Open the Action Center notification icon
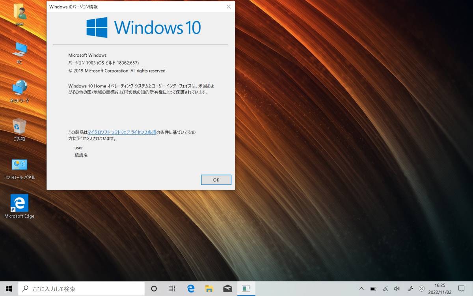The image size is (473, 296). click(x=462, y=289)
